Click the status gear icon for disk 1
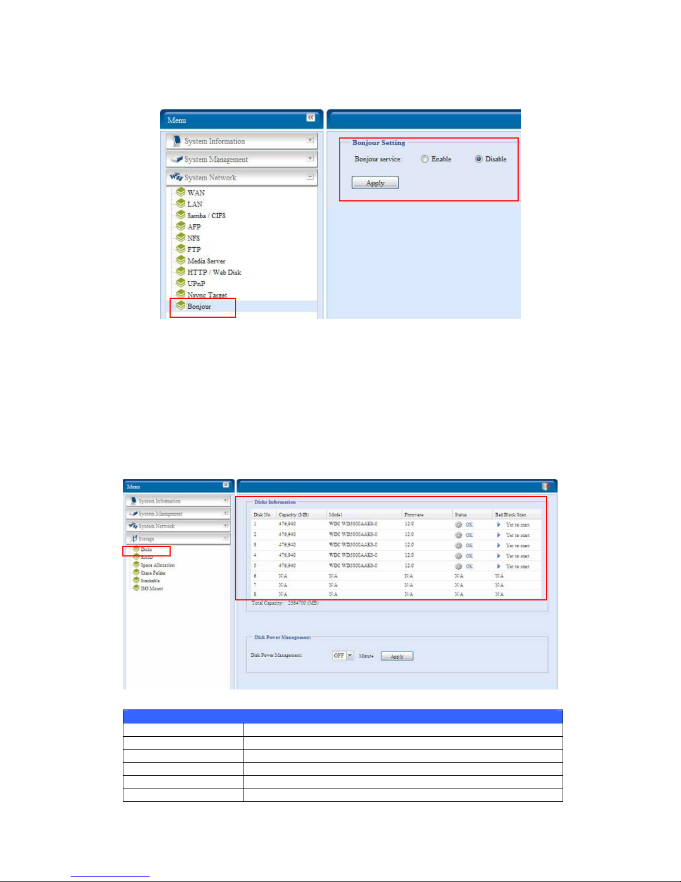681x882 pixels. 459,525
